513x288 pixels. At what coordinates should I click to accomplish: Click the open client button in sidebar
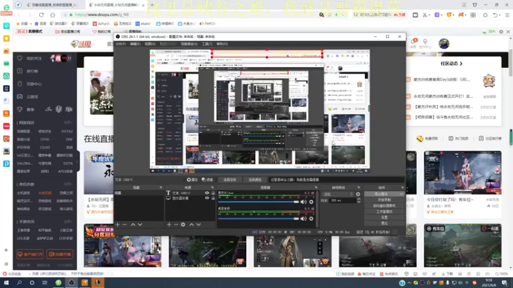tap(29, 254)
